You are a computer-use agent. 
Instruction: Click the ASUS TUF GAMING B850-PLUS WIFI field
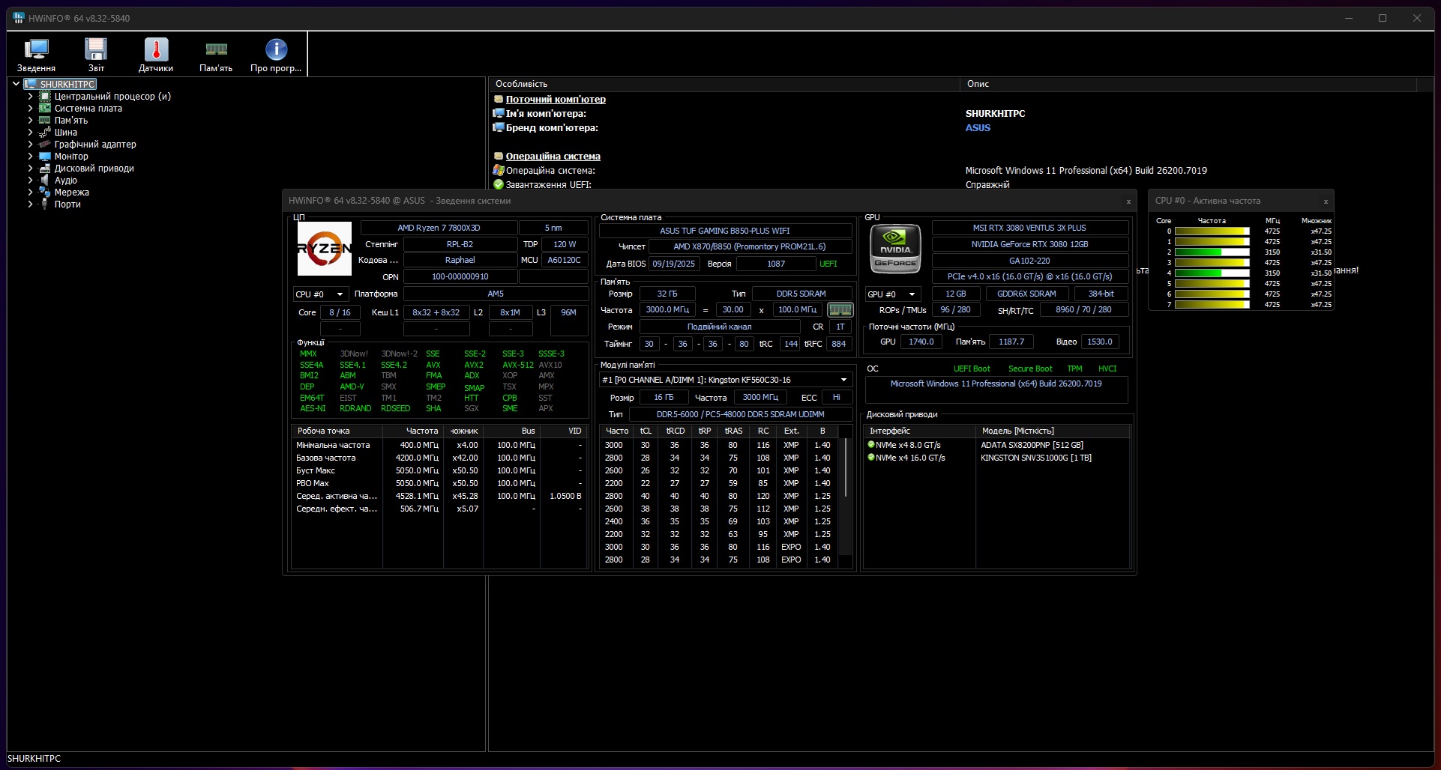coord(725,231)
